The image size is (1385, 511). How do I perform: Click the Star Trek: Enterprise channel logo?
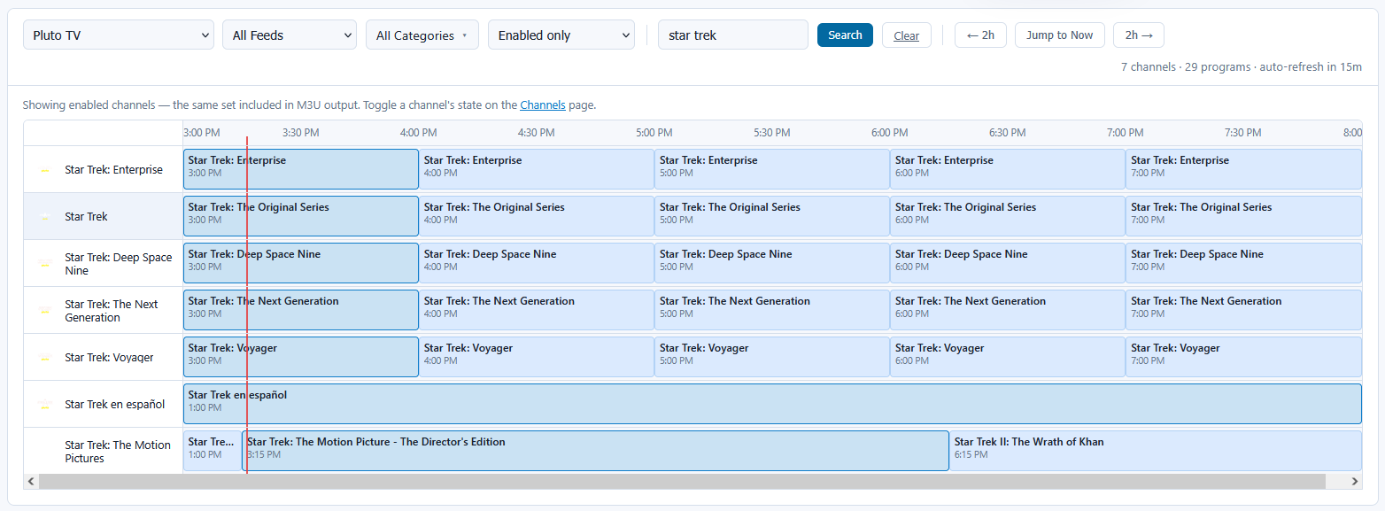point(45,170)
